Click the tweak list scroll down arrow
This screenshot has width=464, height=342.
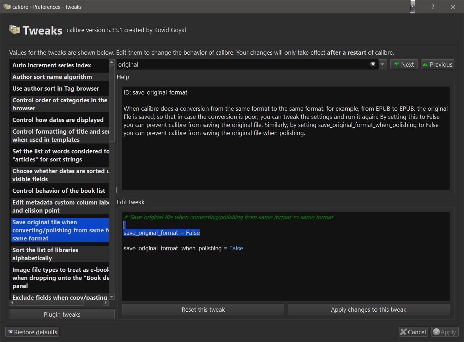click(112, 297)
